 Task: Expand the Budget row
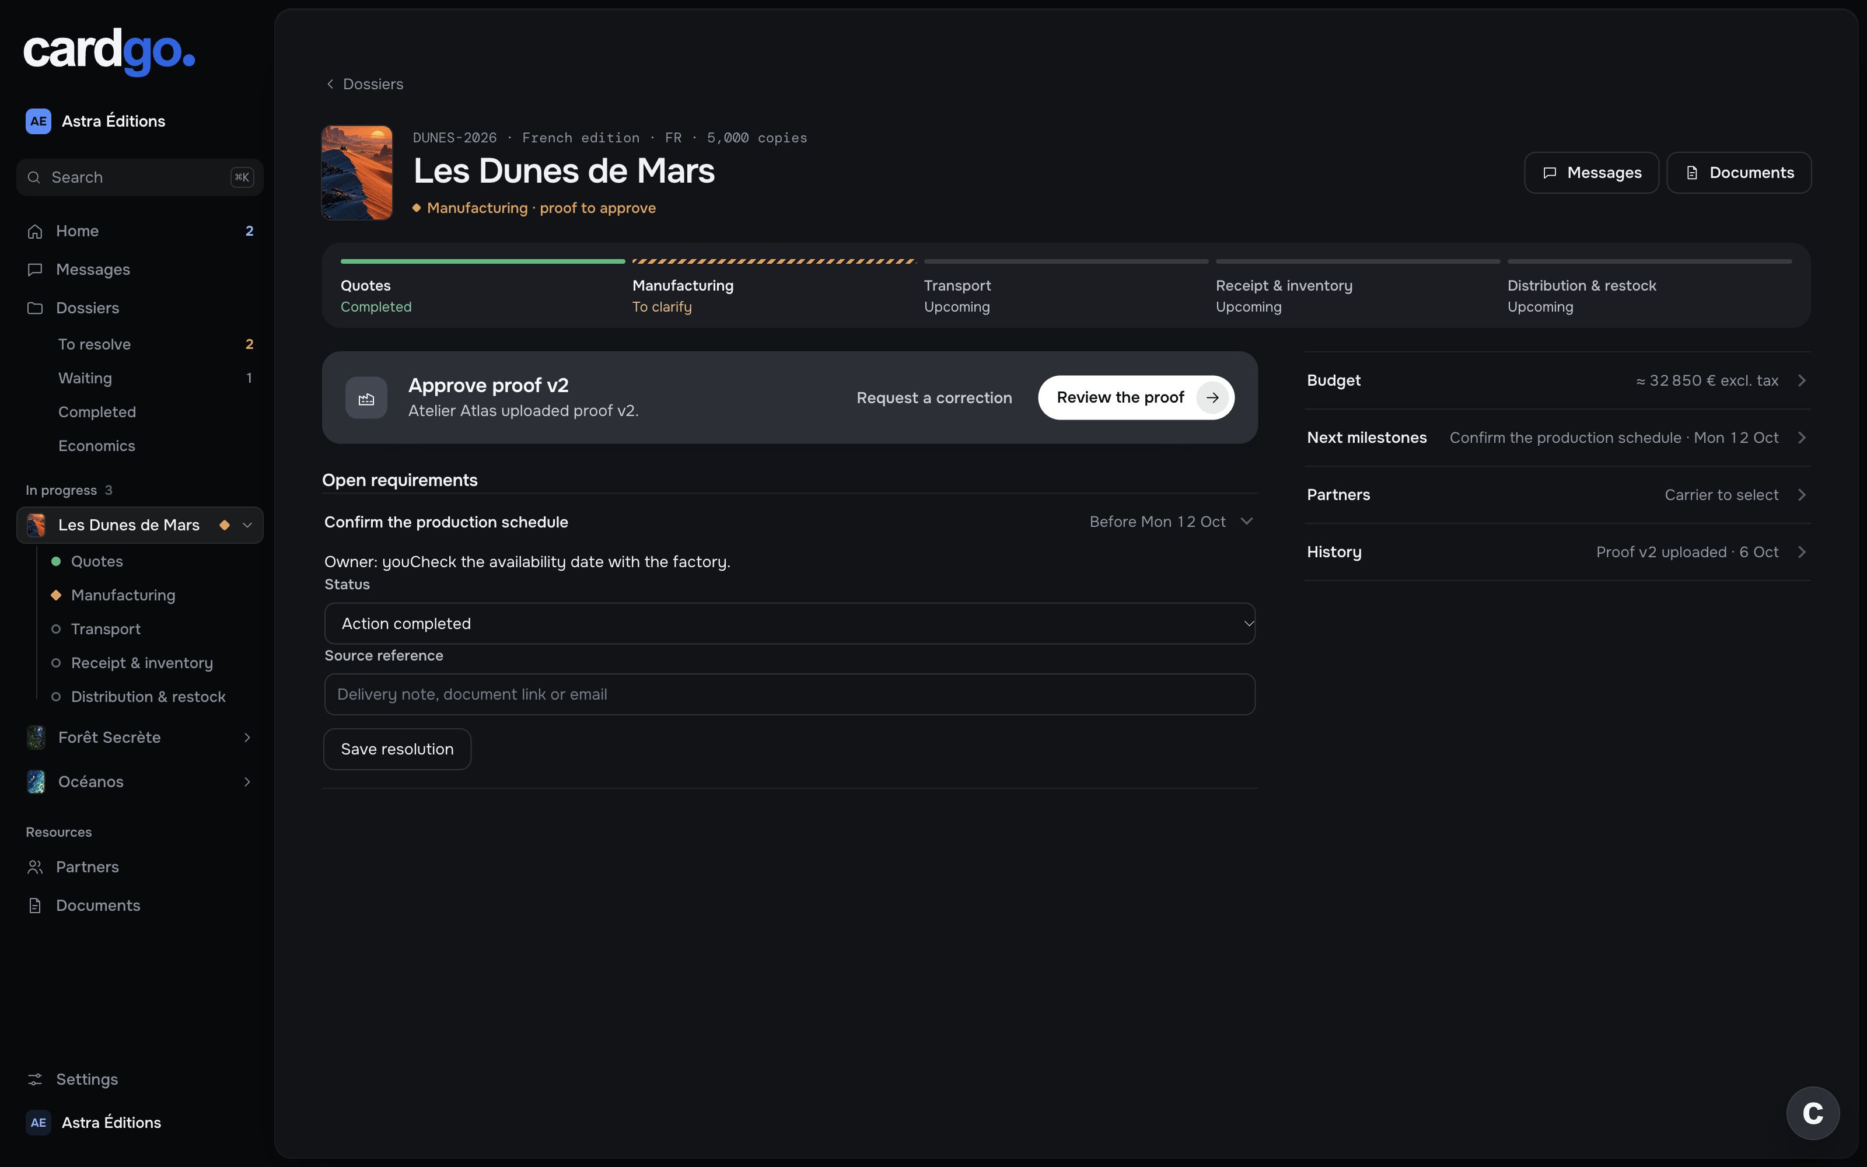click(x=1558, y=380)
